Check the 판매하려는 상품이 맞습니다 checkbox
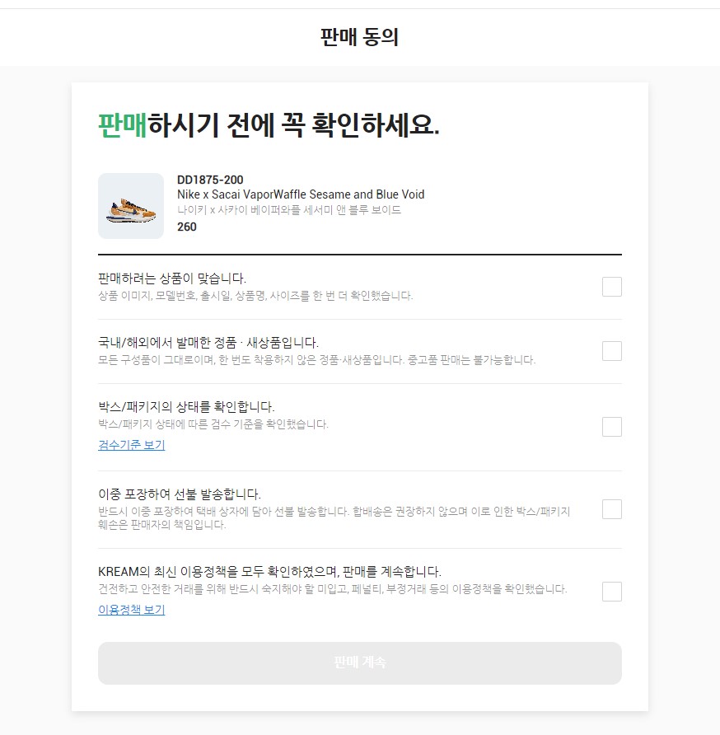 click(x=611, y=286)
